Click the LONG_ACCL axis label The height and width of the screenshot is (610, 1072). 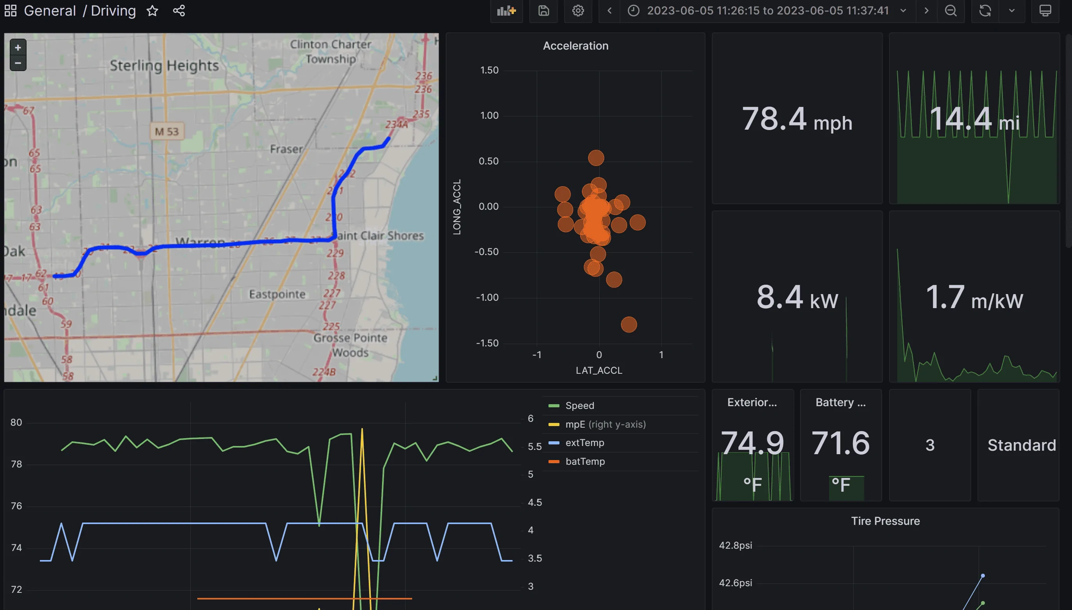pyautogui.click(x=457, y=207)
